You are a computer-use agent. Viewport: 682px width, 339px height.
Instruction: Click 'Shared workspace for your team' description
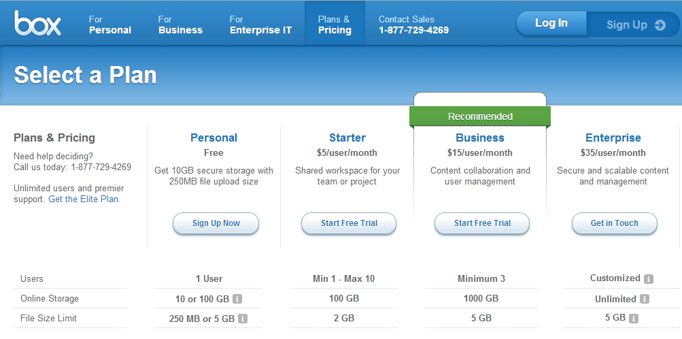coord(347,176)
